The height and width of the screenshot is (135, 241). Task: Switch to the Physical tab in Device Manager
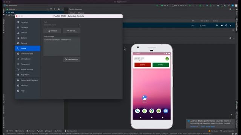point(81,13)
